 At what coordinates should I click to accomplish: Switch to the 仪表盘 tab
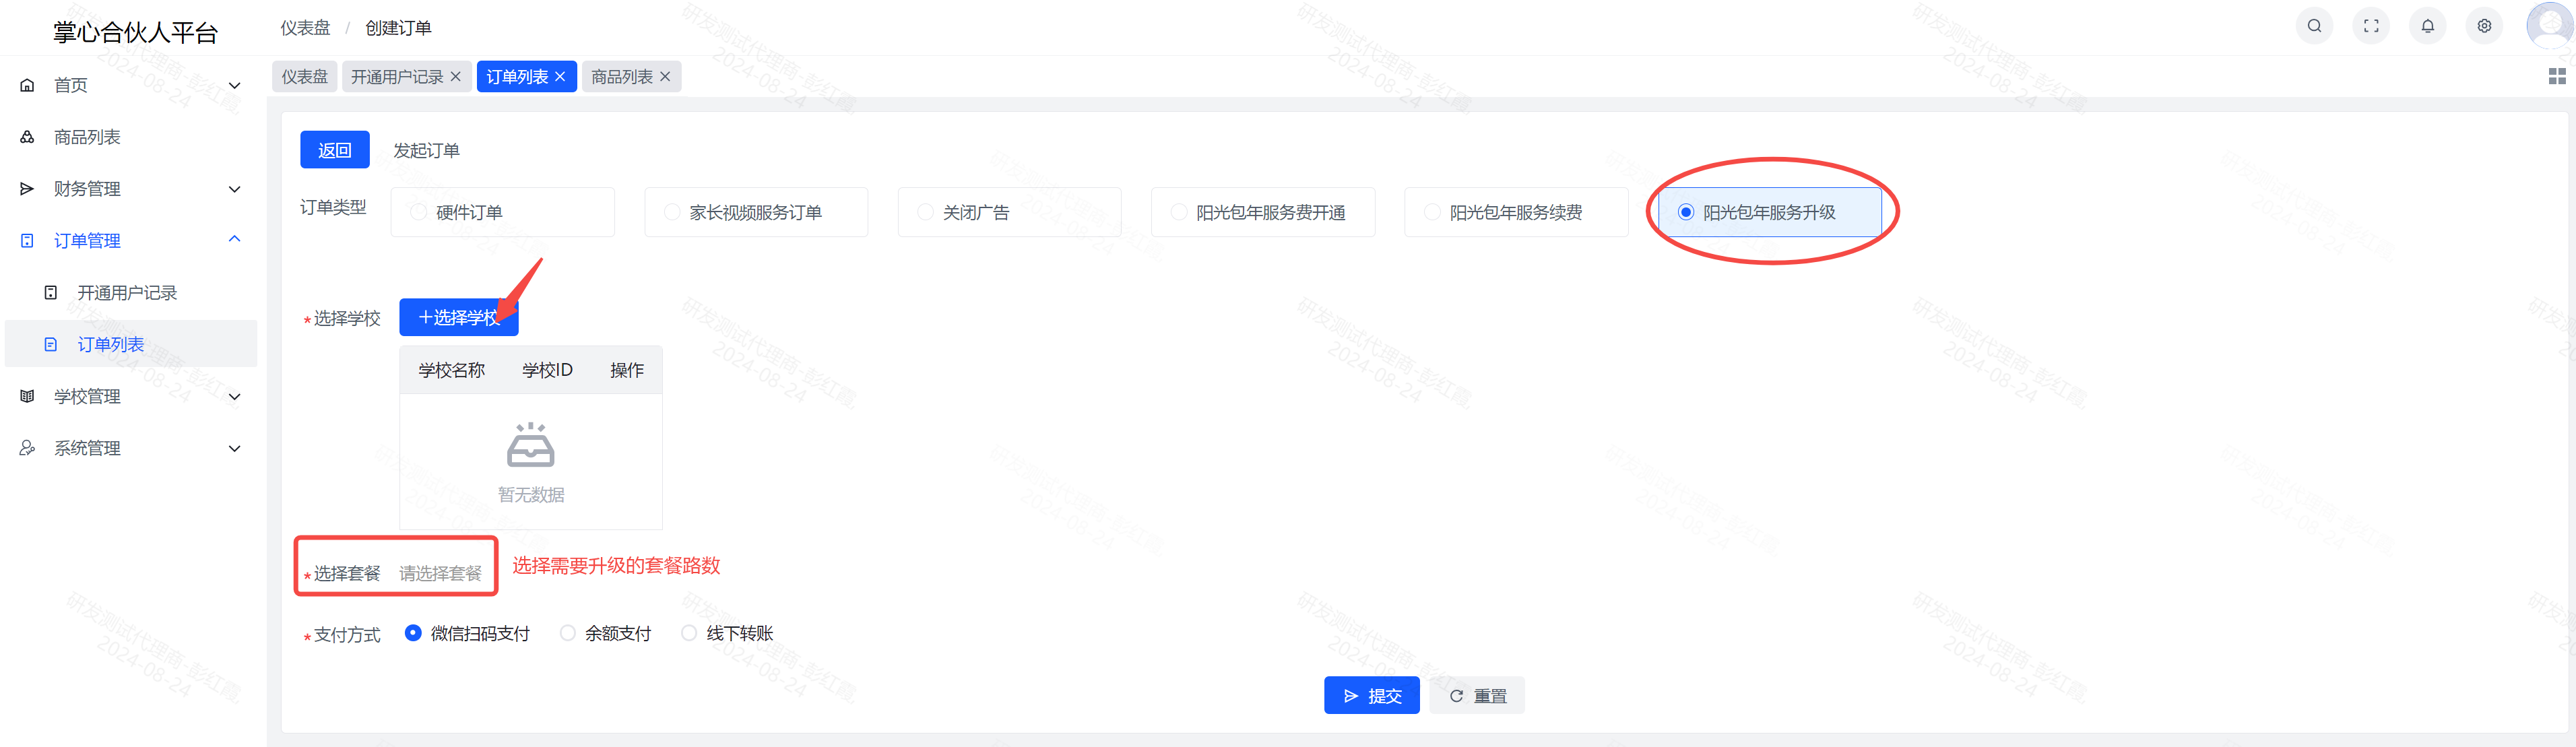tap(304, 77)
